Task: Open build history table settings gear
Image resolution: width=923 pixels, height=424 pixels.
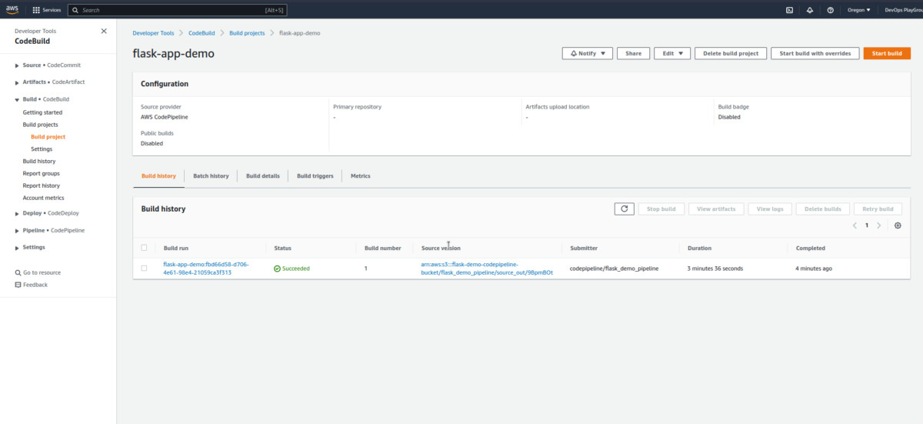Action: click(x=898, y=225)
